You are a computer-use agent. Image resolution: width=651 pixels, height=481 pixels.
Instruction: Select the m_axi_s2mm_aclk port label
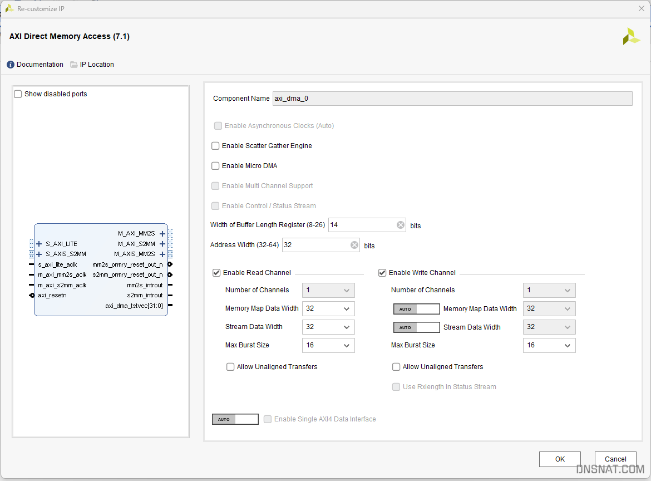tap(62, 286)
